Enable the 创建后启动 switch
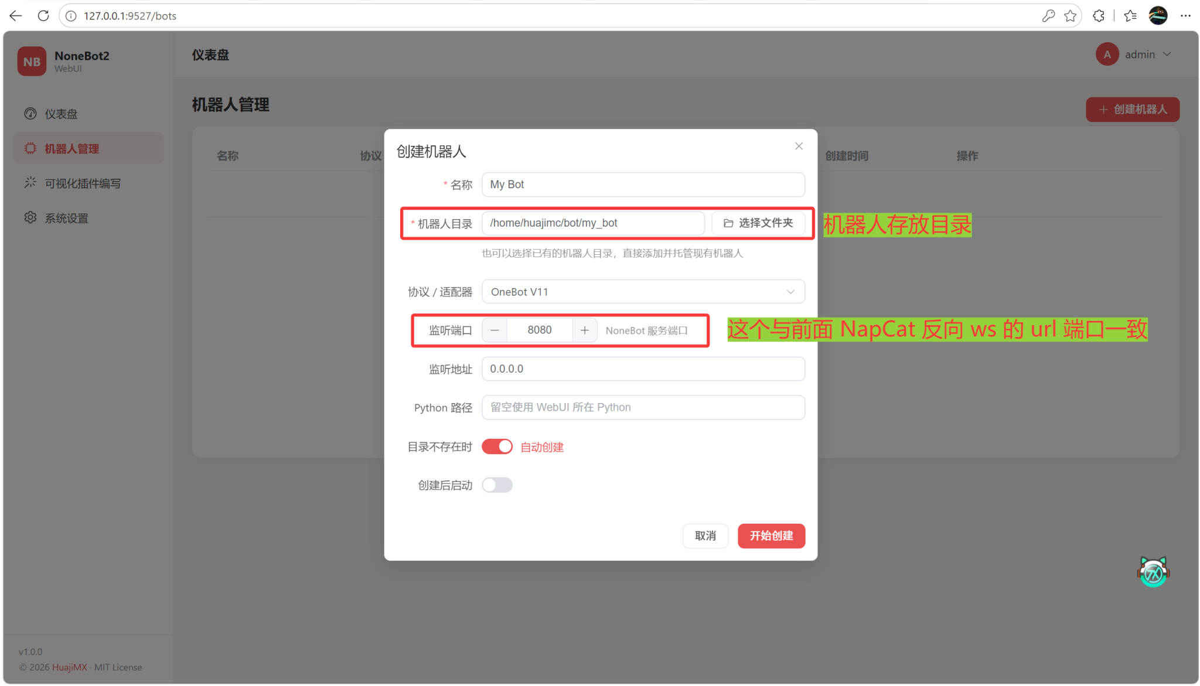The height and width of the screenshot is (686, 1200). [x=497, y=485]
